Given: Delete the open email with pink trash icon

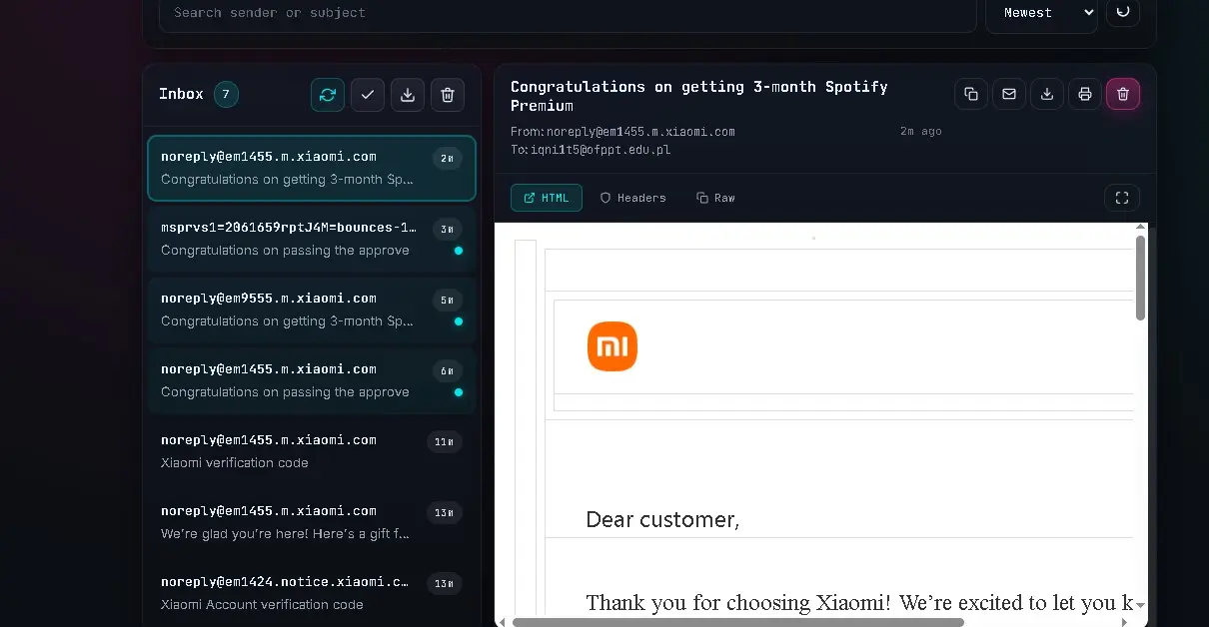Looking at the screenshot, I should pos(1123,94).
